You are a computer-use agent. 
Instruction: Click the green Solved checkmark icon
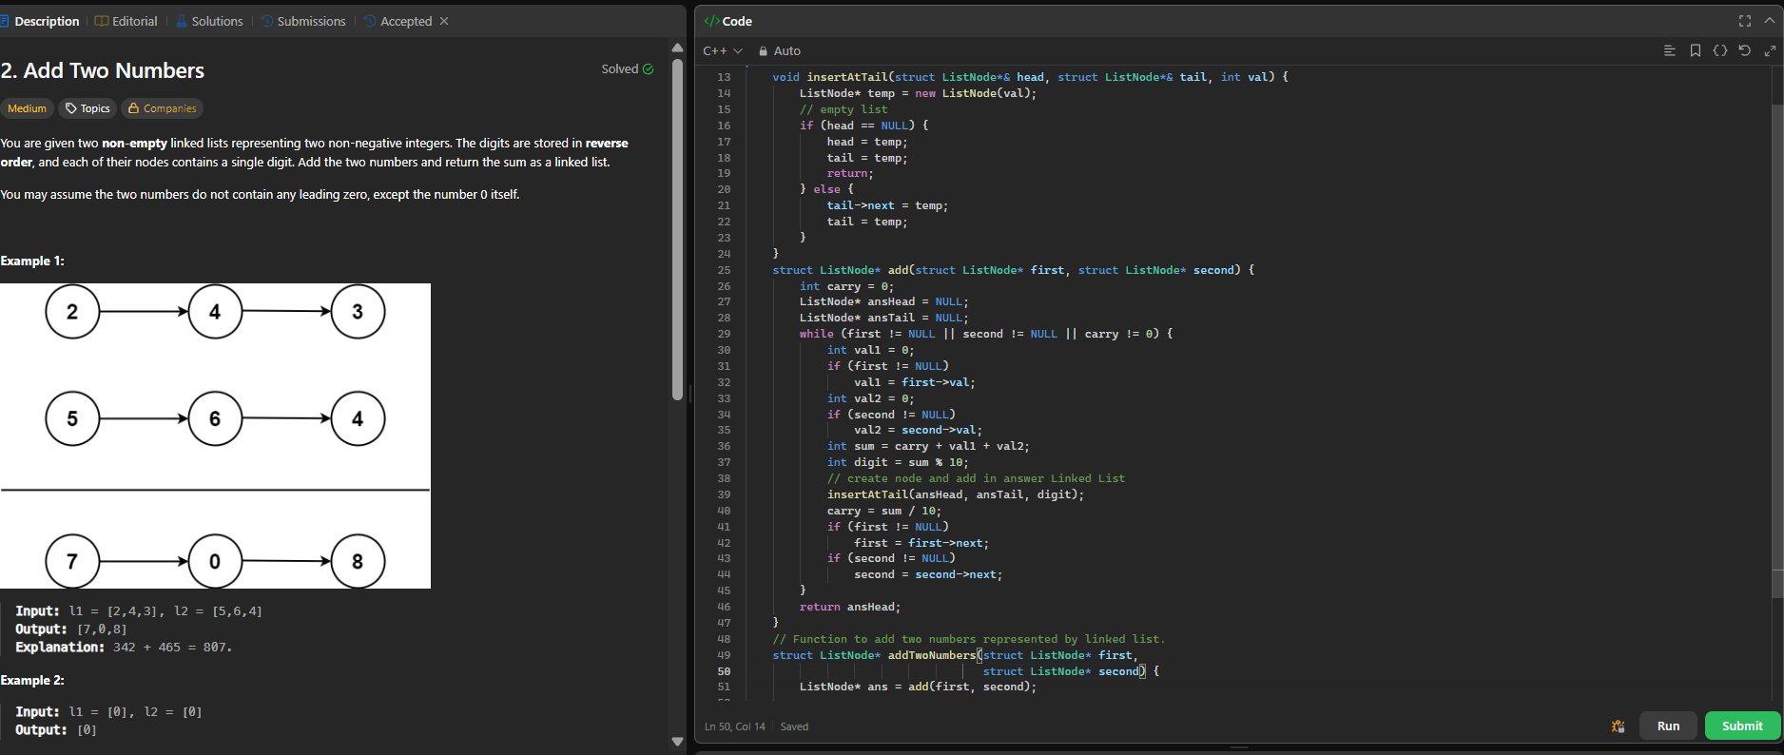click(649, 69)
